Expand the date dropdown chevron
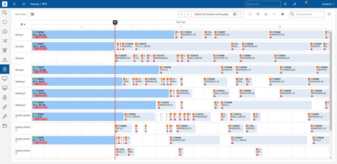The image size is (337, 164). pyautogui.click(x=241, y=14)
